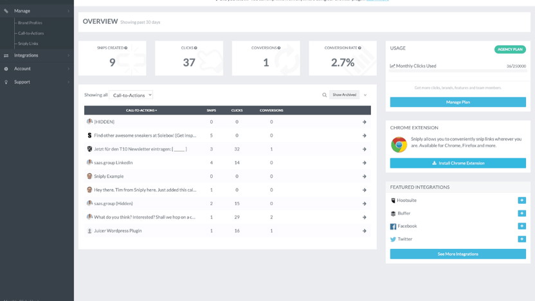Click Install Chrome Extension button
Screen dimensions: 535x301
point(458,163)
